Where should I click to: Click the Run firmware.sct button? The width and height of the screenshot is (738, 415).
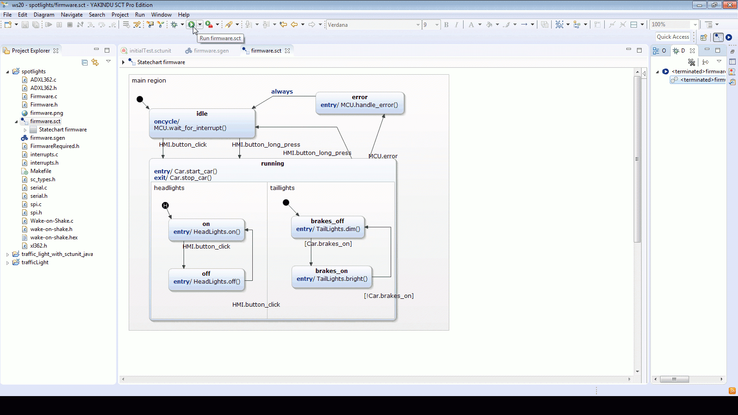pos(191,24)
